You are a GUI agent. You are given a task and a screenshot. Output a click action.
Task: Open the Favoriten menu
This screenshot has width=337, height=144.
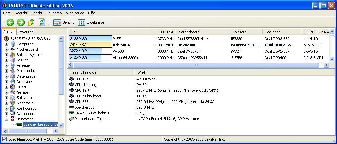(x=54, y=13)
